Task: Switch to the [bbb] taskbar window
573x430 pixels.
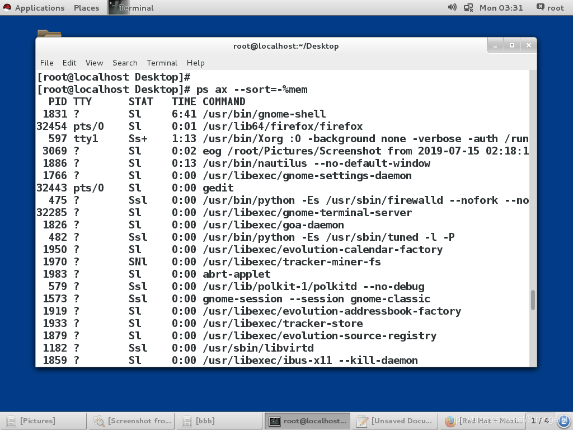Action: 219,421
